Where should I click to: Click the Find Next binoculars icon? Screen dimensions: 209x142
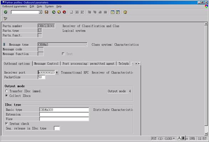point(82,12)
